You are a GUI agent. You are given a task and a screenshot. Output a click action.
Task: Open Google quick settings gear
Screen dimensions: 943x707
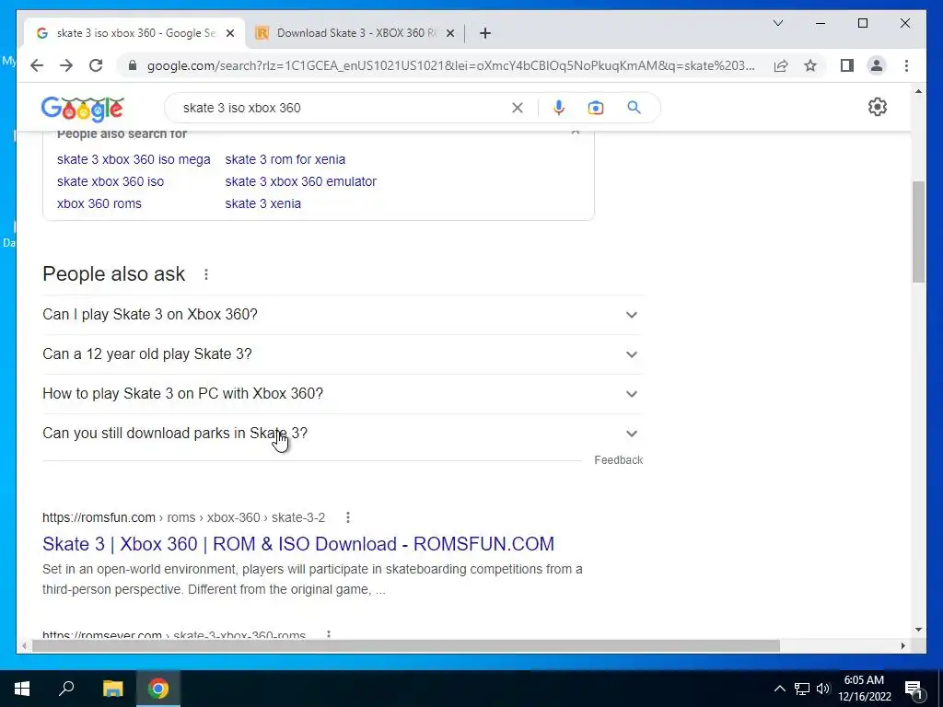[x=878, y=107]
